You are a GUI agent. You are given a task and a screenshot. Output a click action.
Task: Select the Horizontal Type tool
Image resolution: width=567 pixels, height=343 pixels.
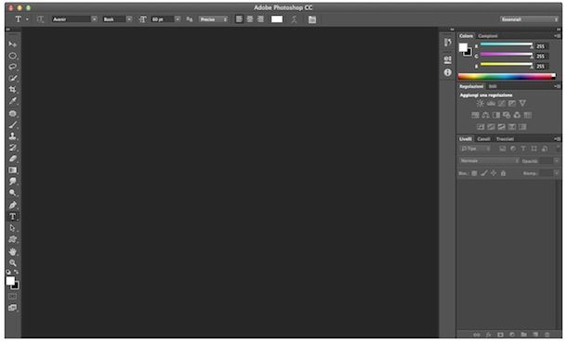pos(13,216)
